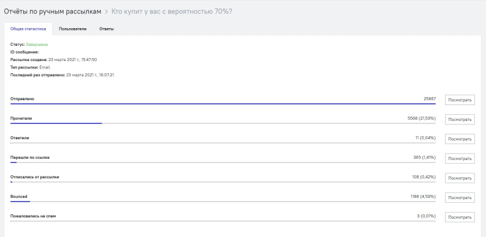
Task: Open Посмотреть for Bounced row
Action: pyautogui.click(x=460, y=197)
